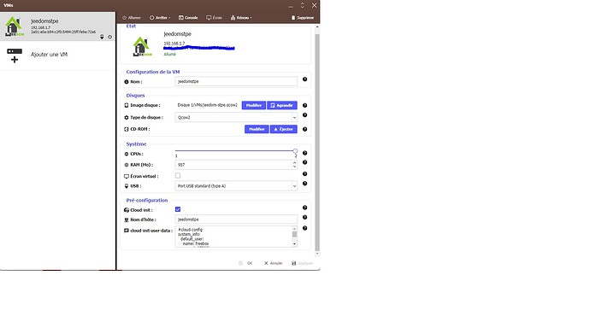Open the Réseau menu
590x334 pixels.
[241, 18]
